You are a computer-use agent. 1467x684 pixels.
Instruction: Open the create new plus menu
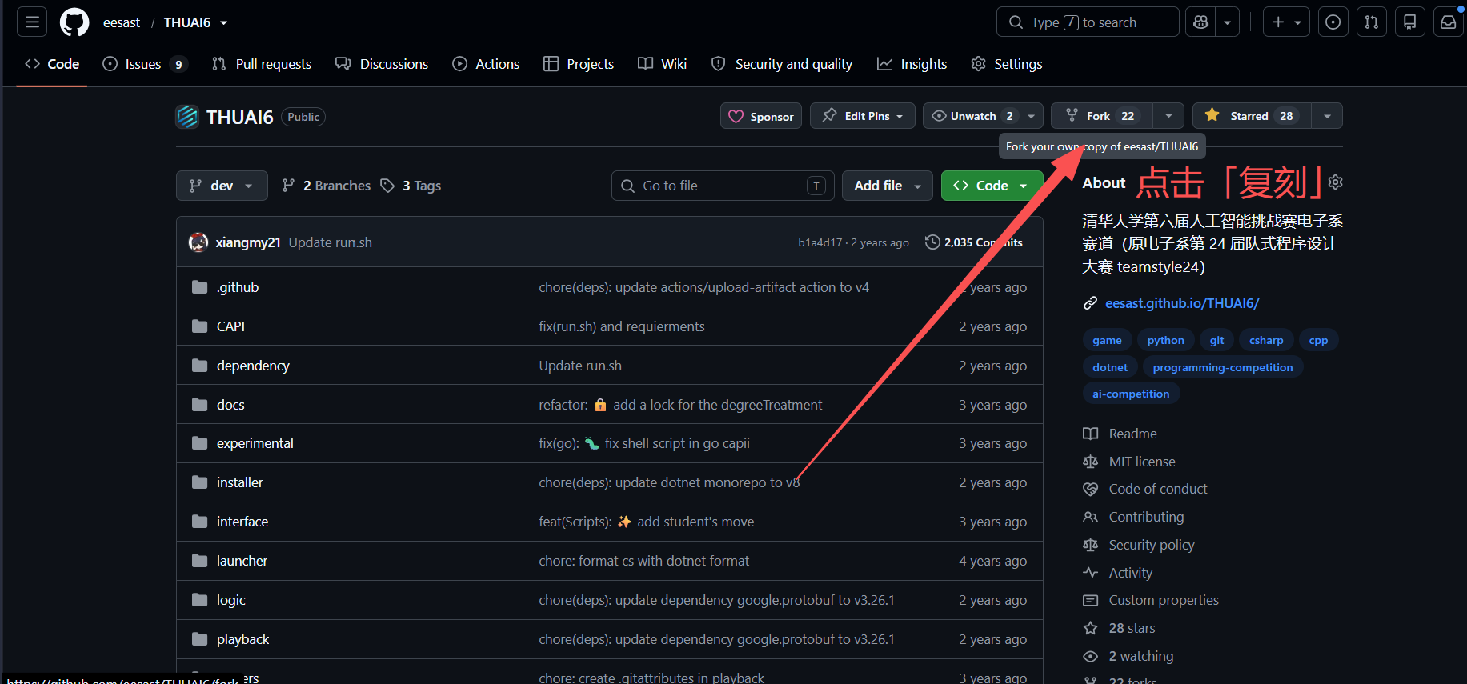1286,22
